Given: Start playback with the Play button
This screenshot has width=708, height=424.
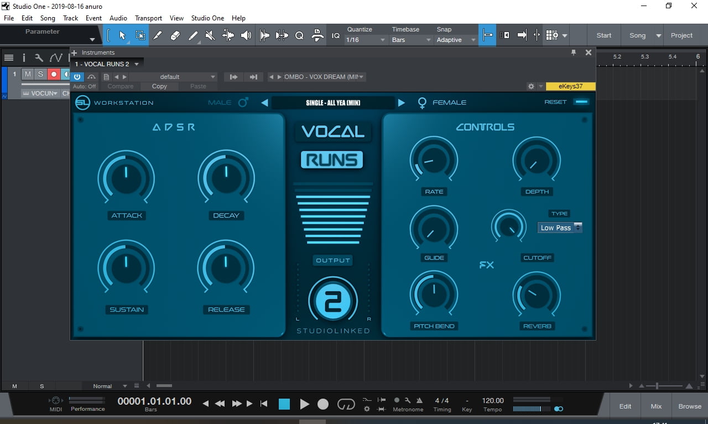Looking at the screenshot, I should (x=304, y=404).
